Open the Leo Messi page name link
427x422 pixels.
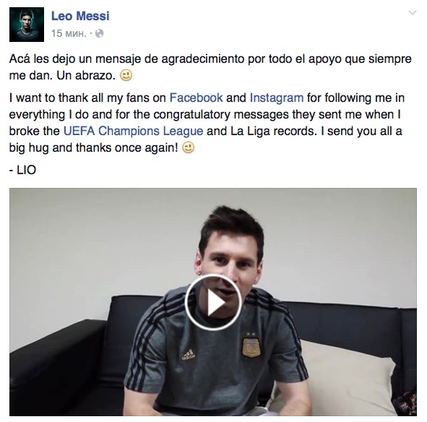[x=80, y=16]
